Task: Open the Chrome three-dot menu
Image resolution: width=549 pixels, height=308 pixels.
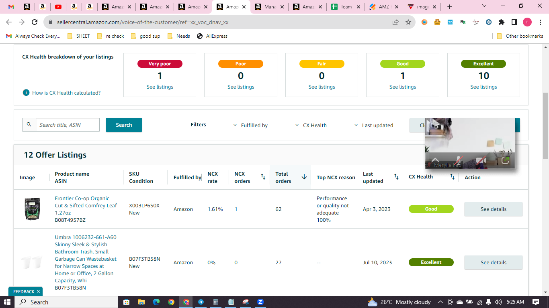Action: click(x=540, y=22)
